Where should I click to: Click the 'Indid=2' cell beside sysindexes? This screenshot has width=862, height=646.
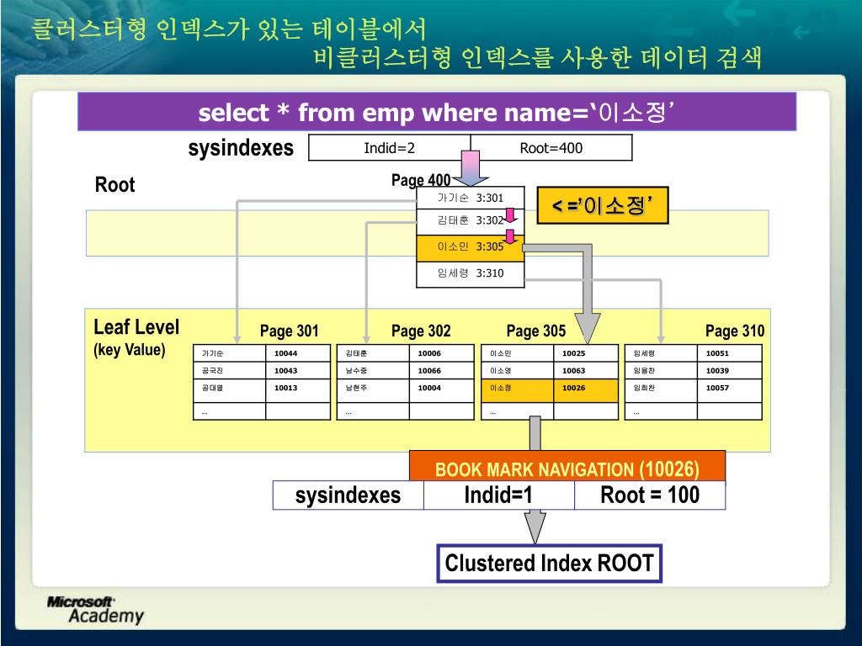point(390,148)
